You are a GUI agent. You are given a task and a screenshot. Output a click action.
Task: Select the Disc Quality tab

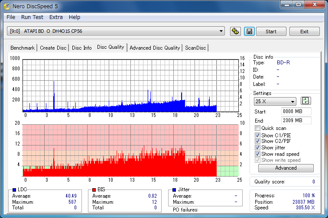110,47
